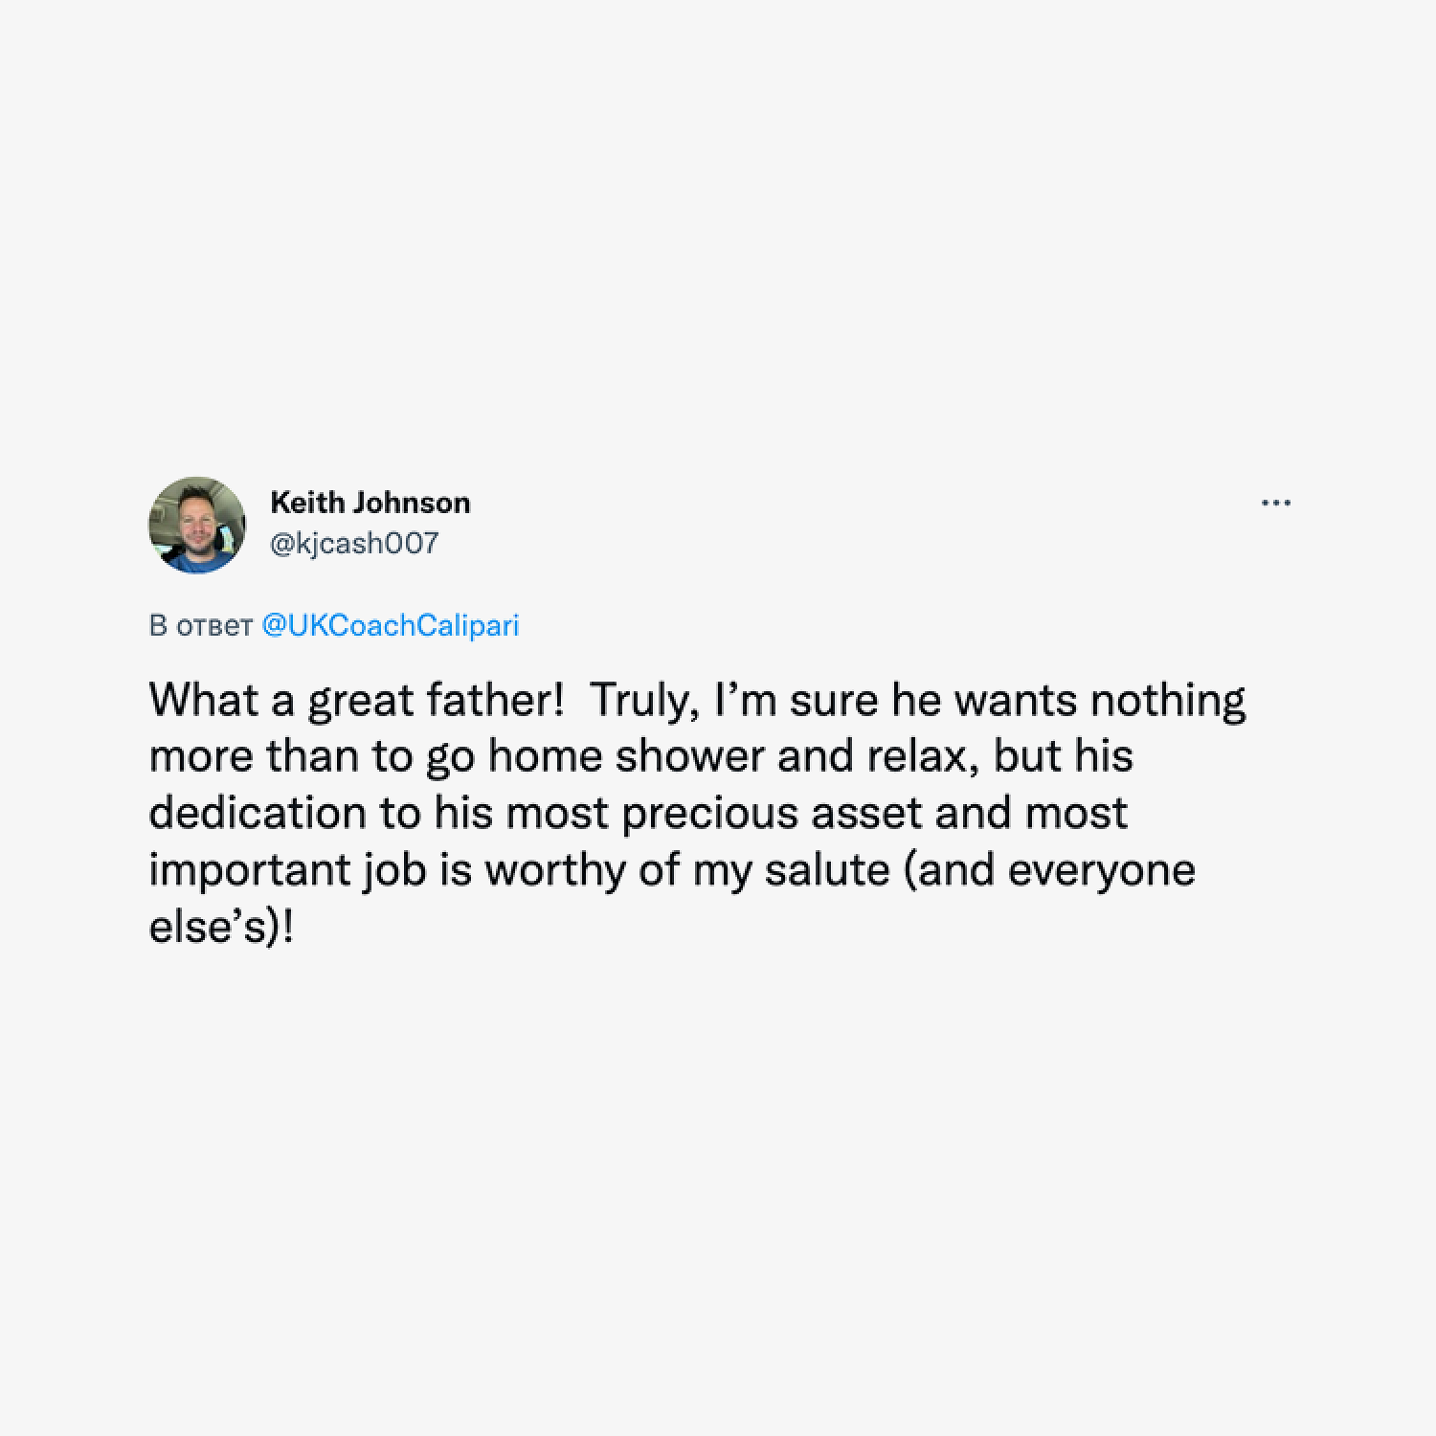Screen dimensions: 1436x1436
Task: Click the last tweet line 'else's)!'
Action: point(221,928)
